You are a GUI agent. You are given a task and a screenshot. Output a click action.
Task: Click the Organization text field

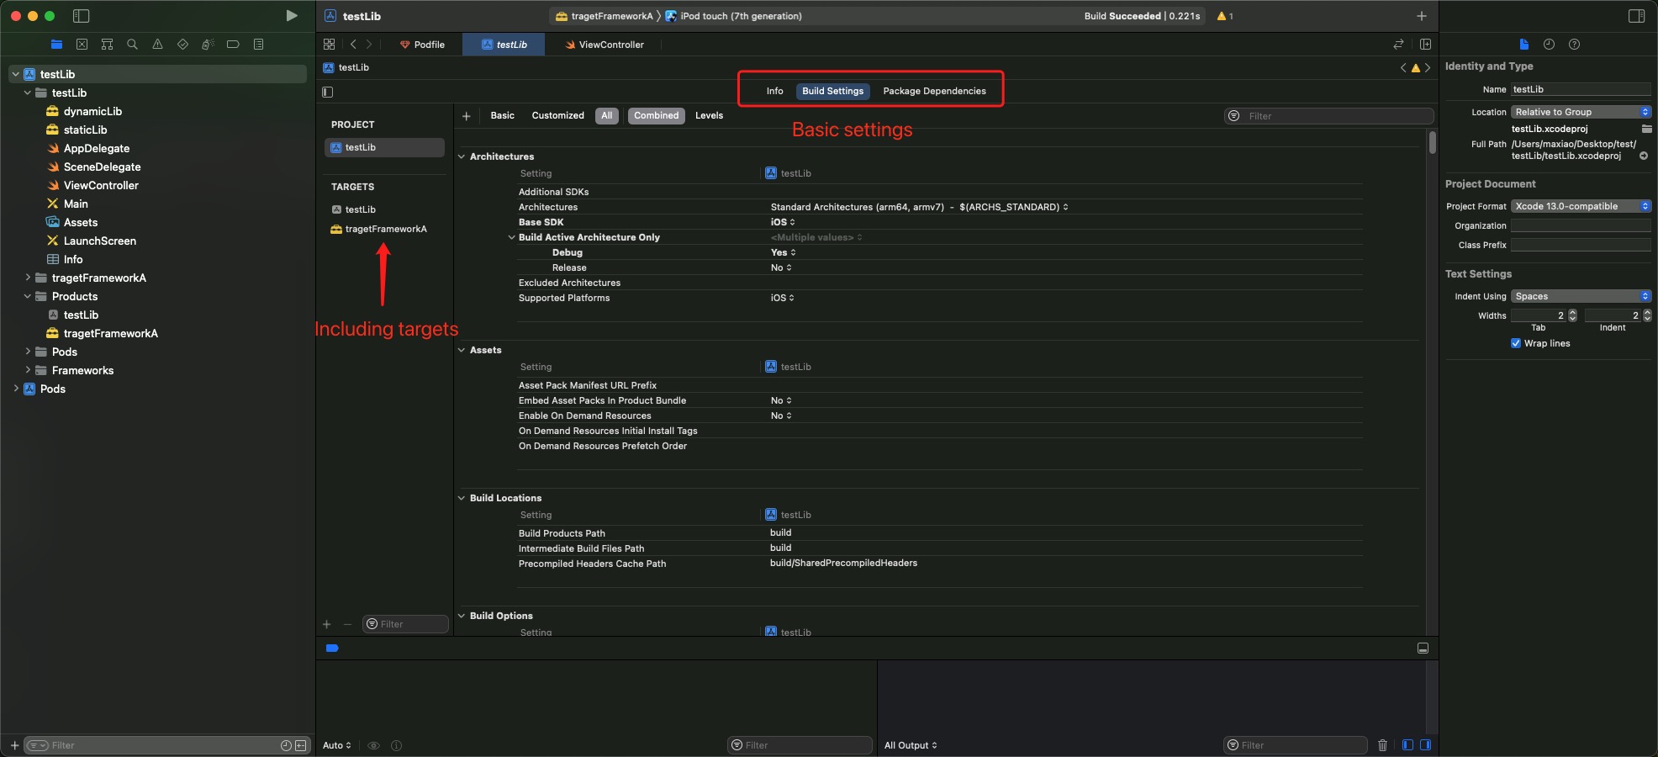pos(1581,225)
